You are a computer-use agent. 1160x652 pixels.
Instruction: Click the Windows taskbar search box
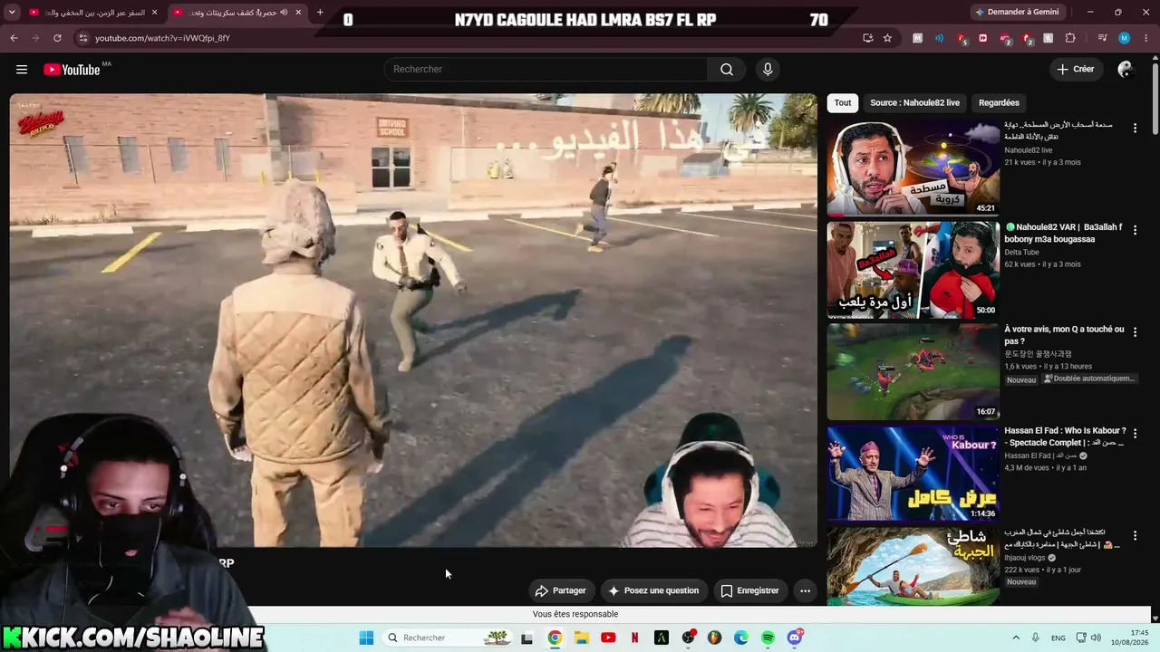tap(446, 638)
